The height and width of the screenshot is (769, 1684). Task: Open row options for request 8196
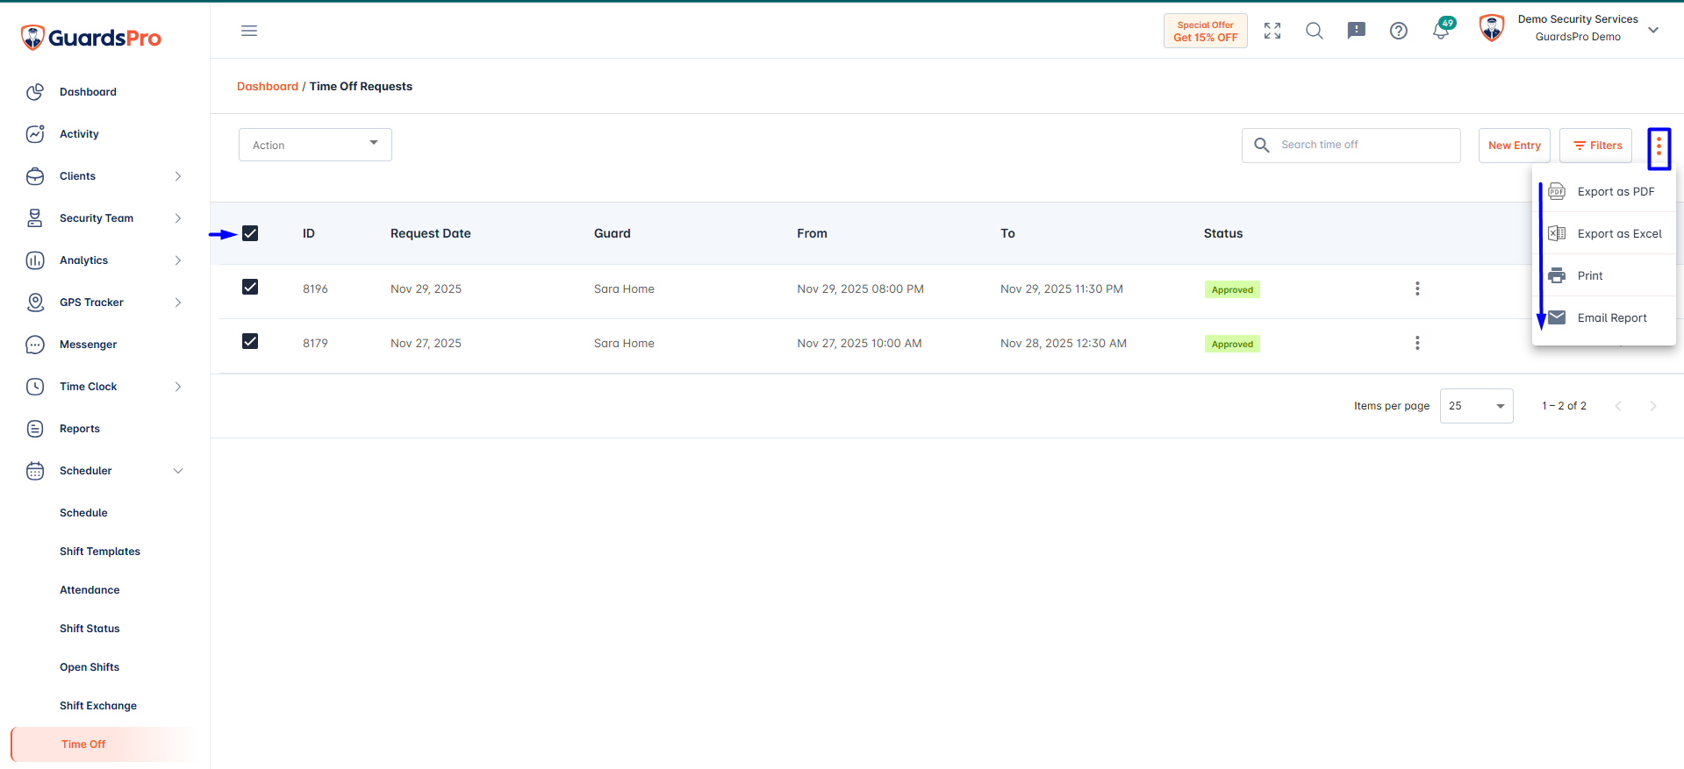[x=1417, y=288]
